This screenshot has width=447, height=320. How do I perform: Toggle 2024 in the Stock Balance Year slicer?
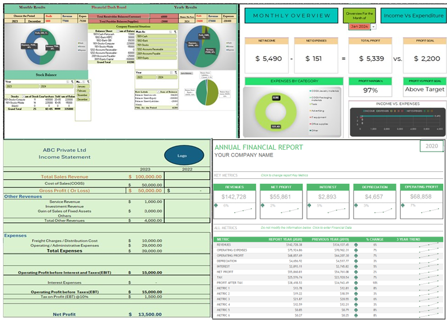click(x=57, y=86)
